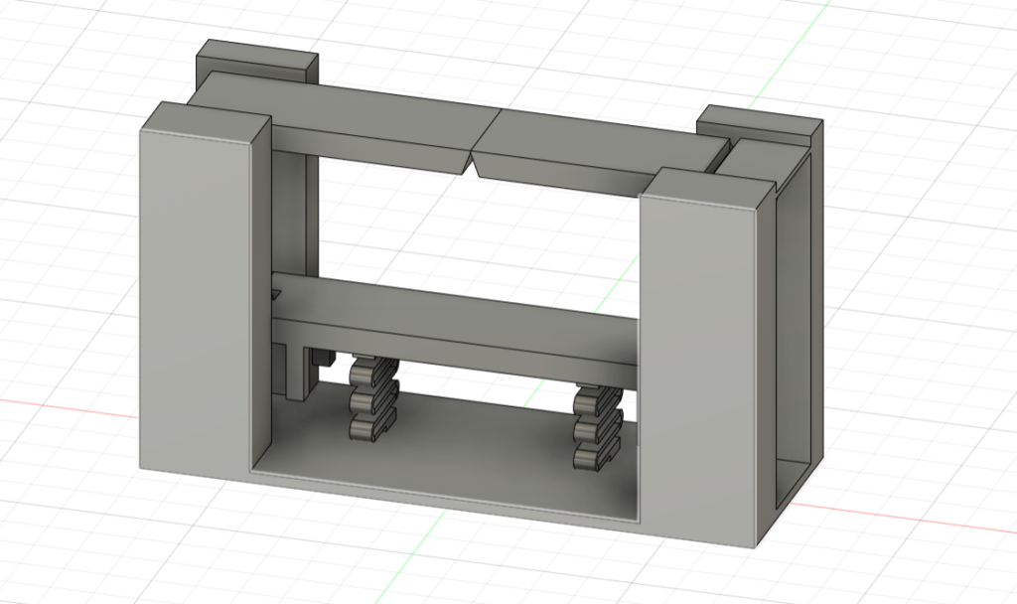Pick the horizontal bar resting above the springs
Viewport: 1017px width, 604px height.
454,331
